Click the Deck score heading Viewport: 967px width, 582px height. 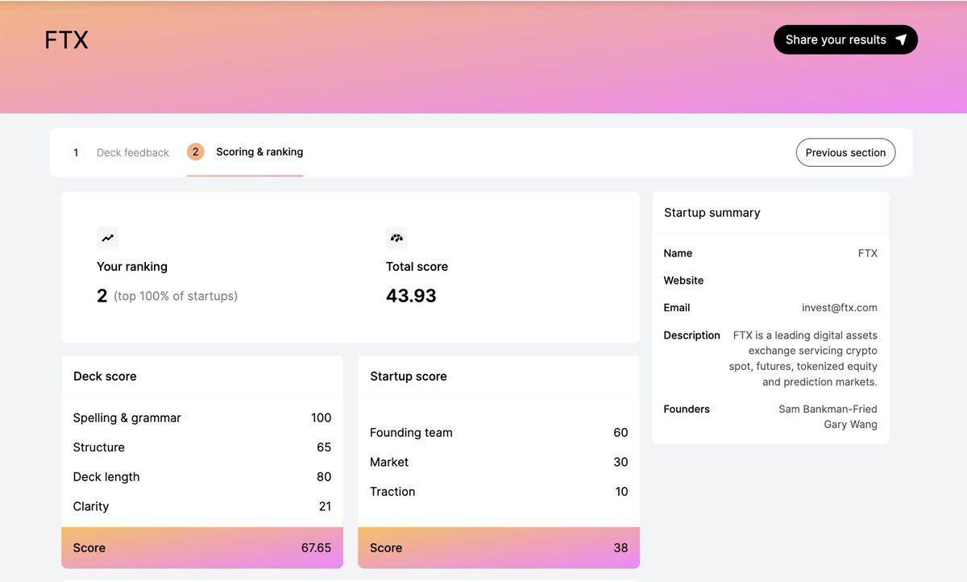(105, 376)
